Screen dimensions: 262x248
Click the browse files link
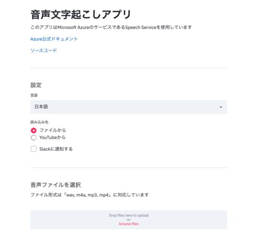tap(129, 224)
